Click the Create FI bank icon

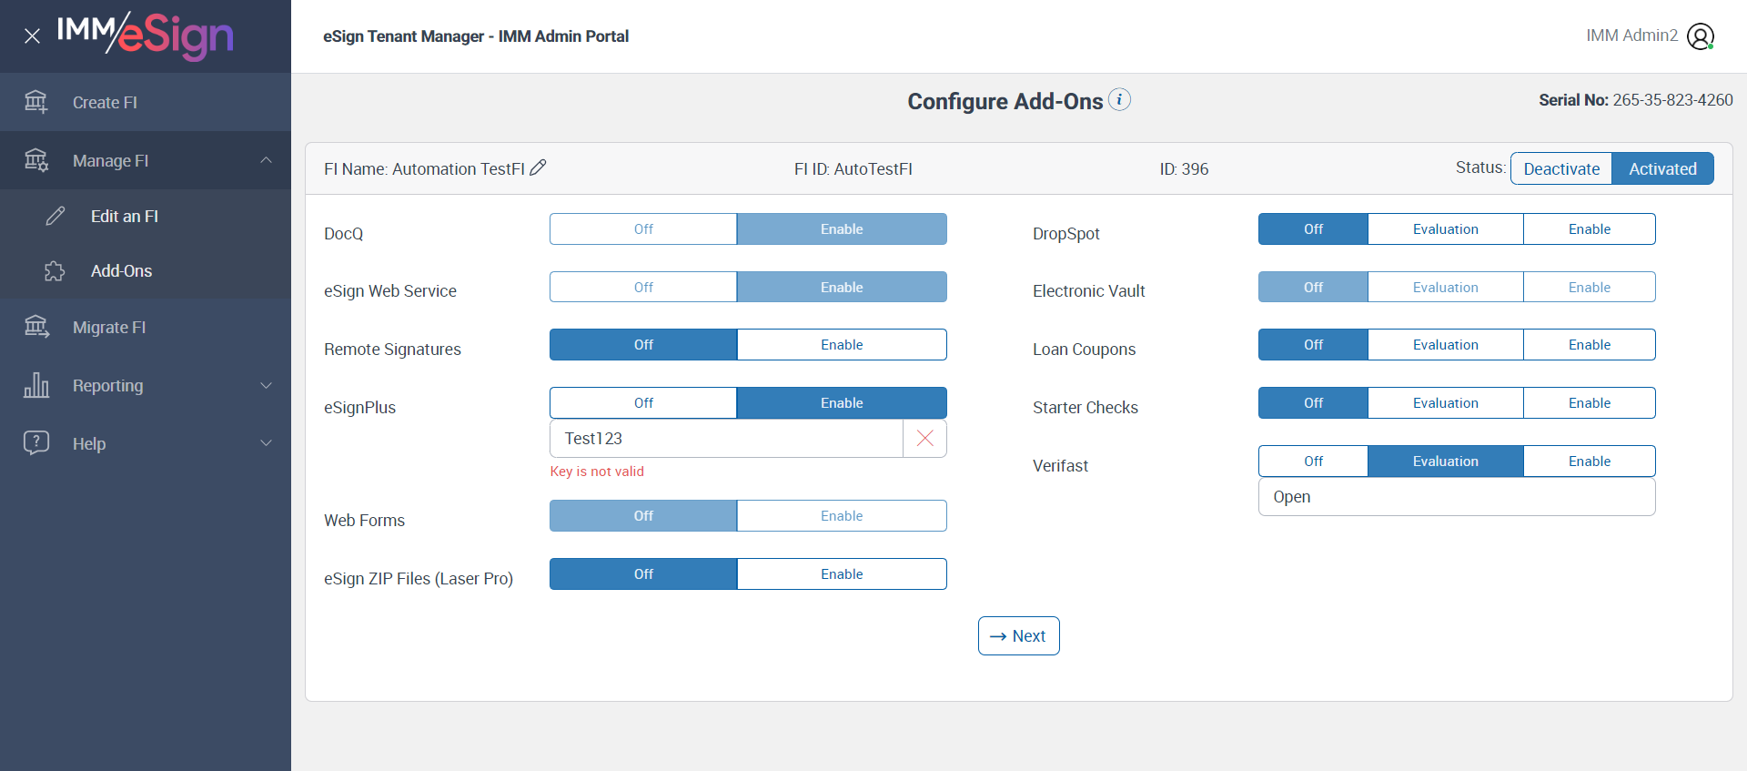pos(36,102)
